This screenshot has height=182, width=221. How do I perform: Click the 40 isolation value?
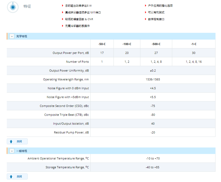[x=153, y=123]
